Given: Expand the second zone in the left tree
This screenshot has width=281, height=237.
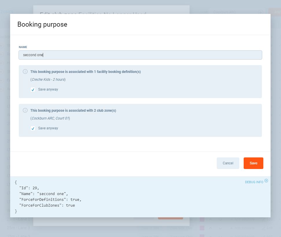Looking at the screenshot, I should (1, 54).
